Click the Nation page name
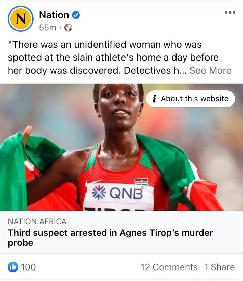Image resolution: width=243 pixels, height=281 pixels. (x=54, y=15)
